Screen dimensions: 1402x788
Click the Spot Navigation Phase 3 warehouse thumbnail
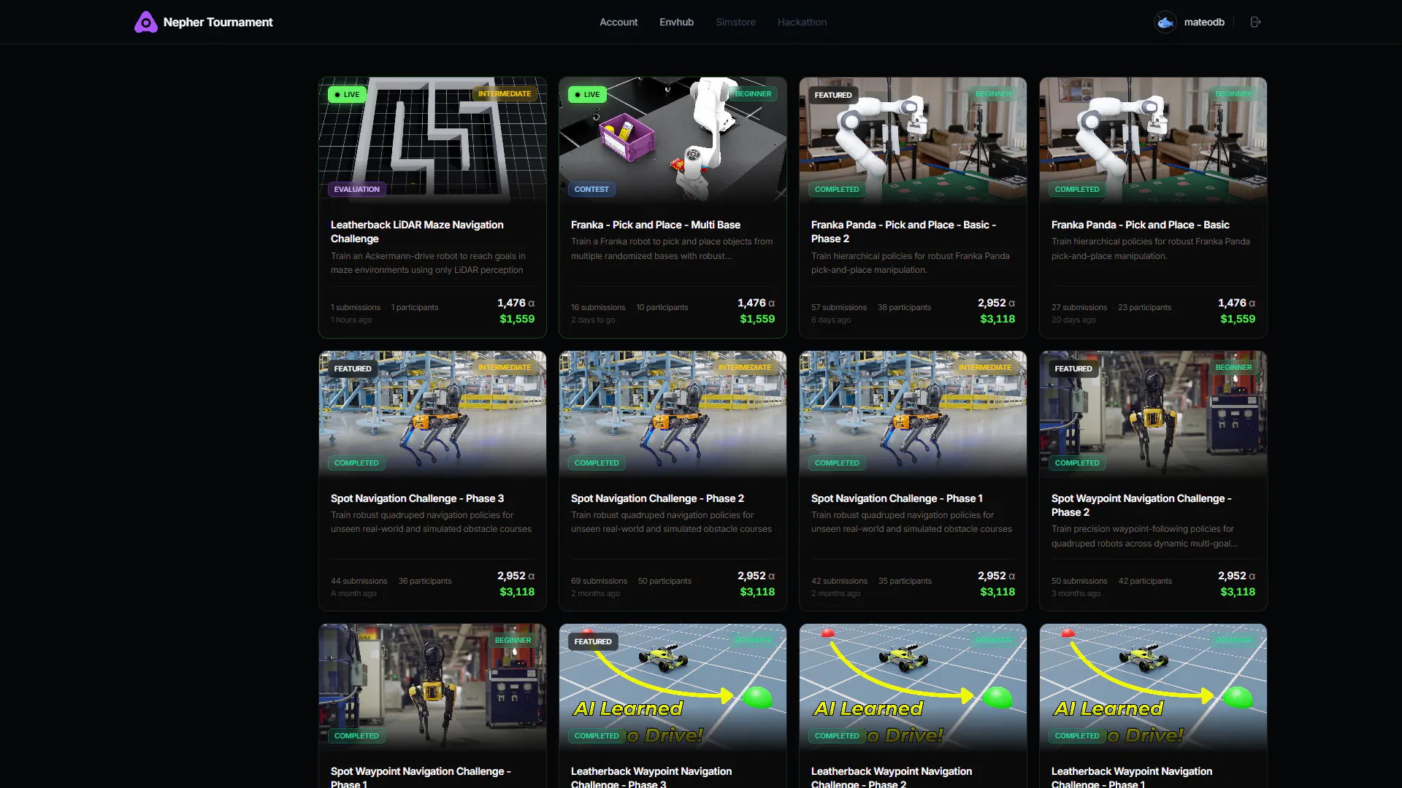432,414
